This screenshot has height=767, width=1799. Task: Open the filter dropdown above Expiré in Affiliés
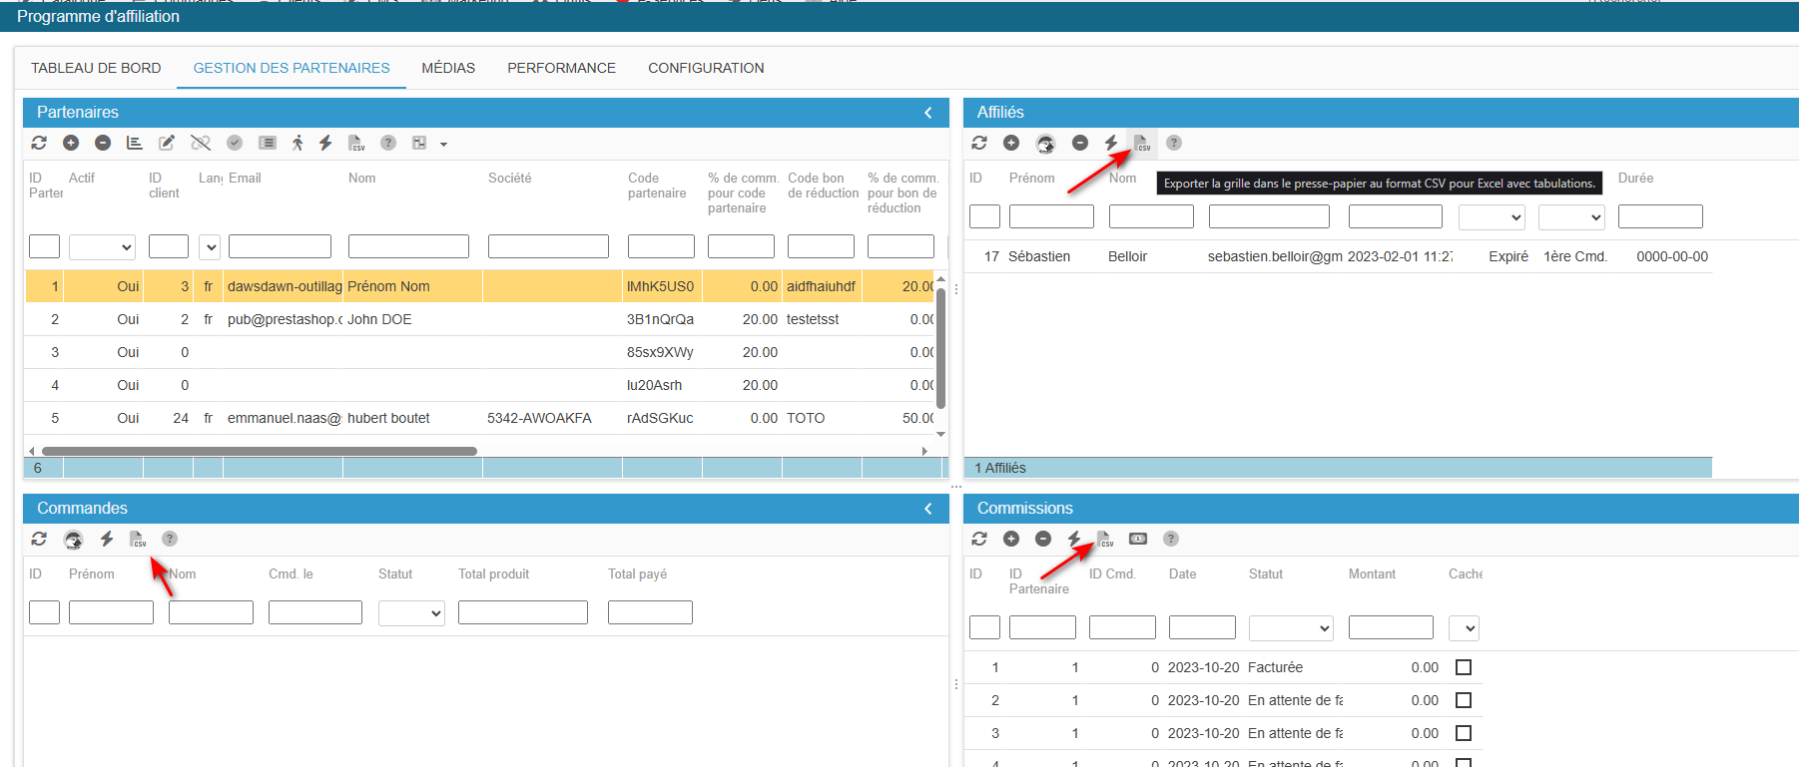point(1492,216)
